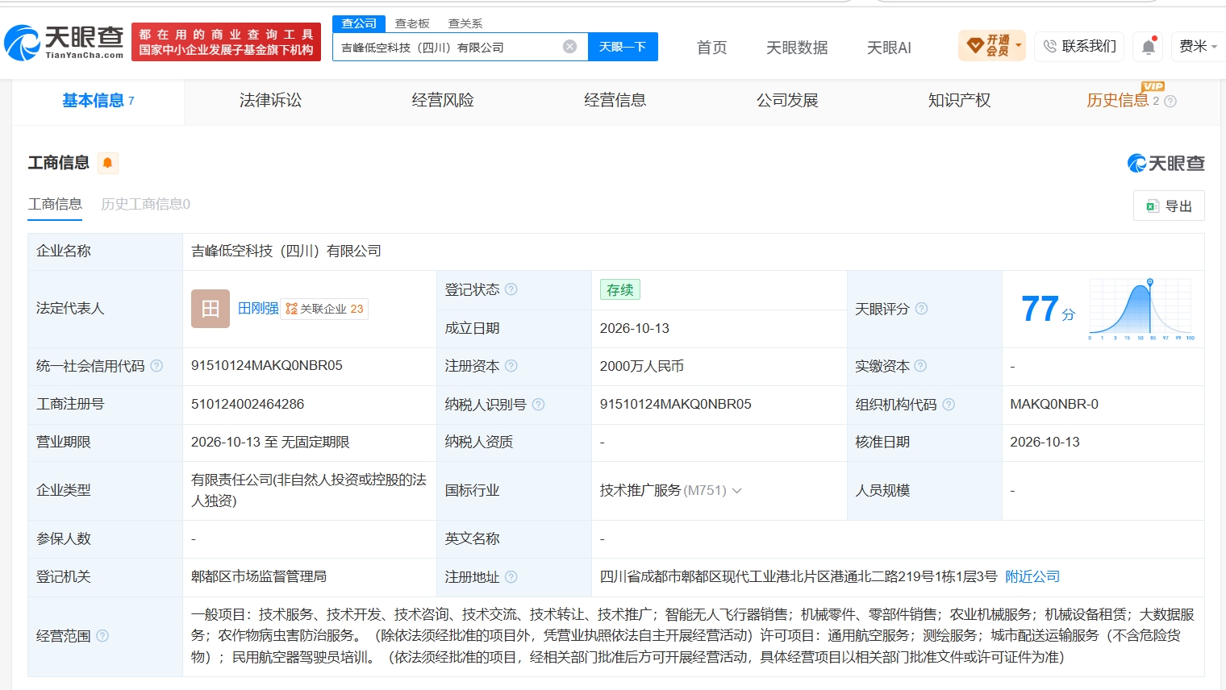Open the 费米 user account dropdown
The height and width of the screenshot is (690, 1226).
[1198, 47]
